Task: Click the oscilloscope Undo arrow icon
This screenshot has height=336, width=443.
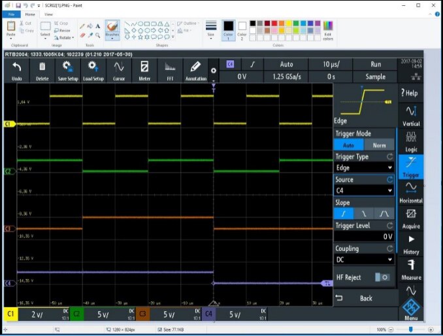Action: [16, 67]
